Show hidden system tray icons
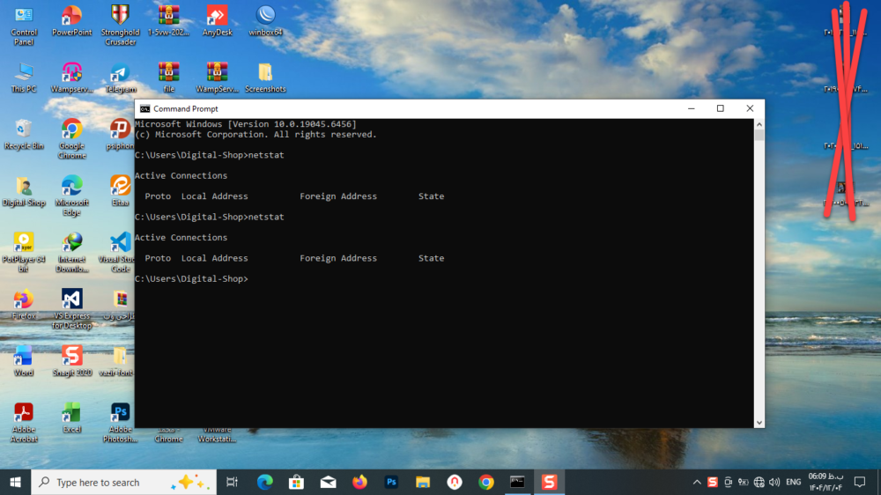881x495 pixels. (697, 482)
